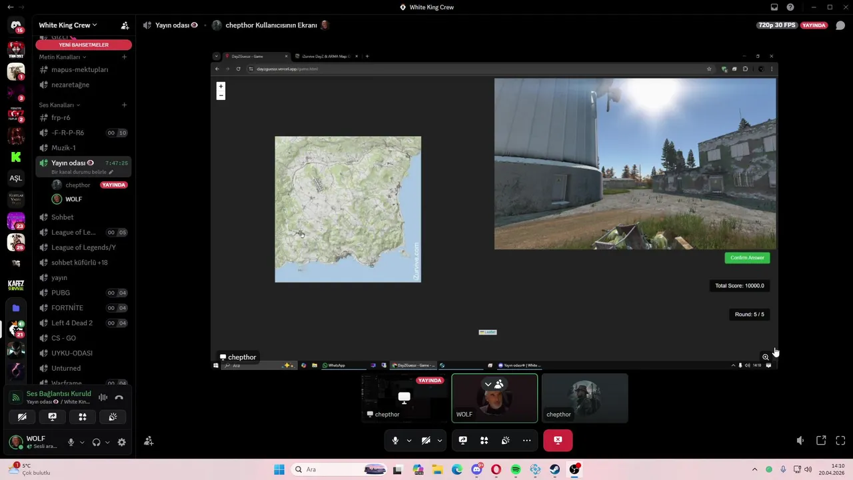The image size is (853, 480).
Task: Open the purple server folder icon
Action: [x=16, y=308]
